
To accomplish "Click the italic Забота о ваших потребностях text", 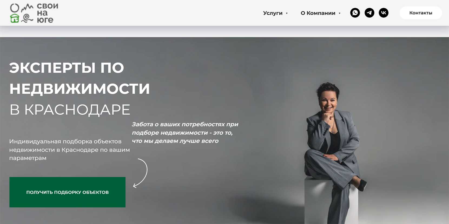I will (x=185, y=133).
